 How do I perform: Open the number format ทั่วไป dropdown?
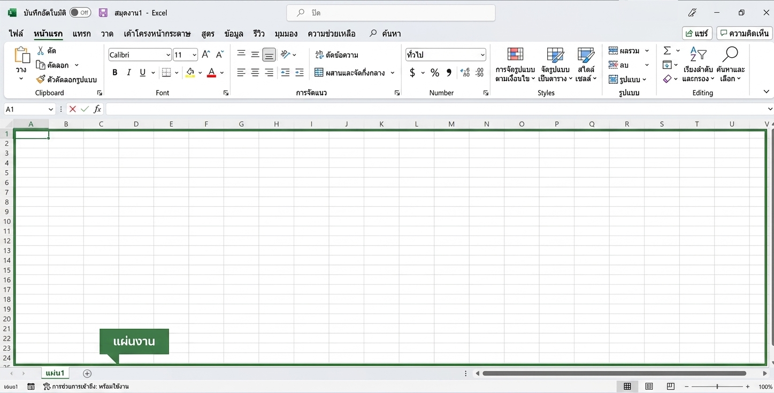pos(482,54)
